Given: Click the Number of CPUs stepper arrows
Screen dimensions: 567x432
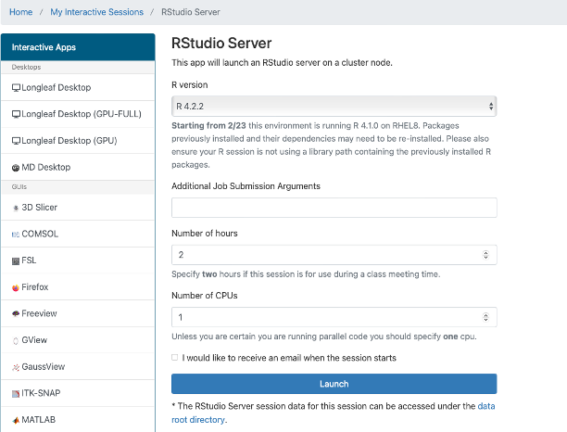Looking at the screenshot, I should tap(485, 317).
